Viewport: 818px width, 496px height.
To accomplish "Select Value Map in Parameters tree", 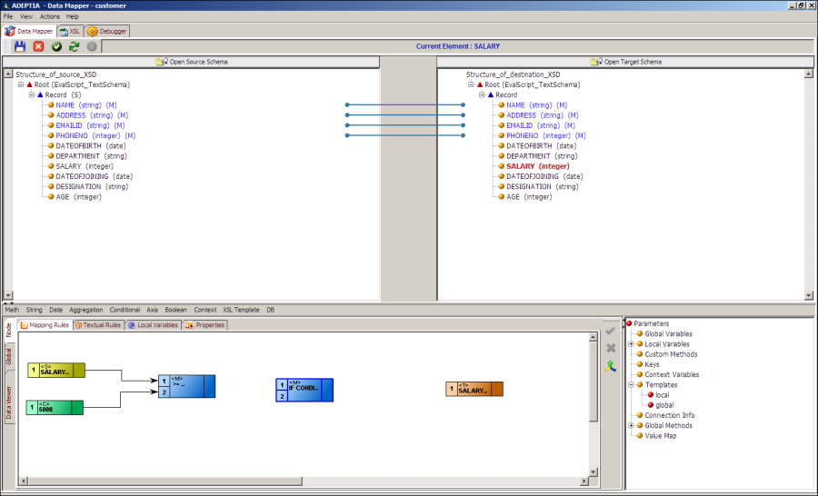I will [x=661, y=435].
